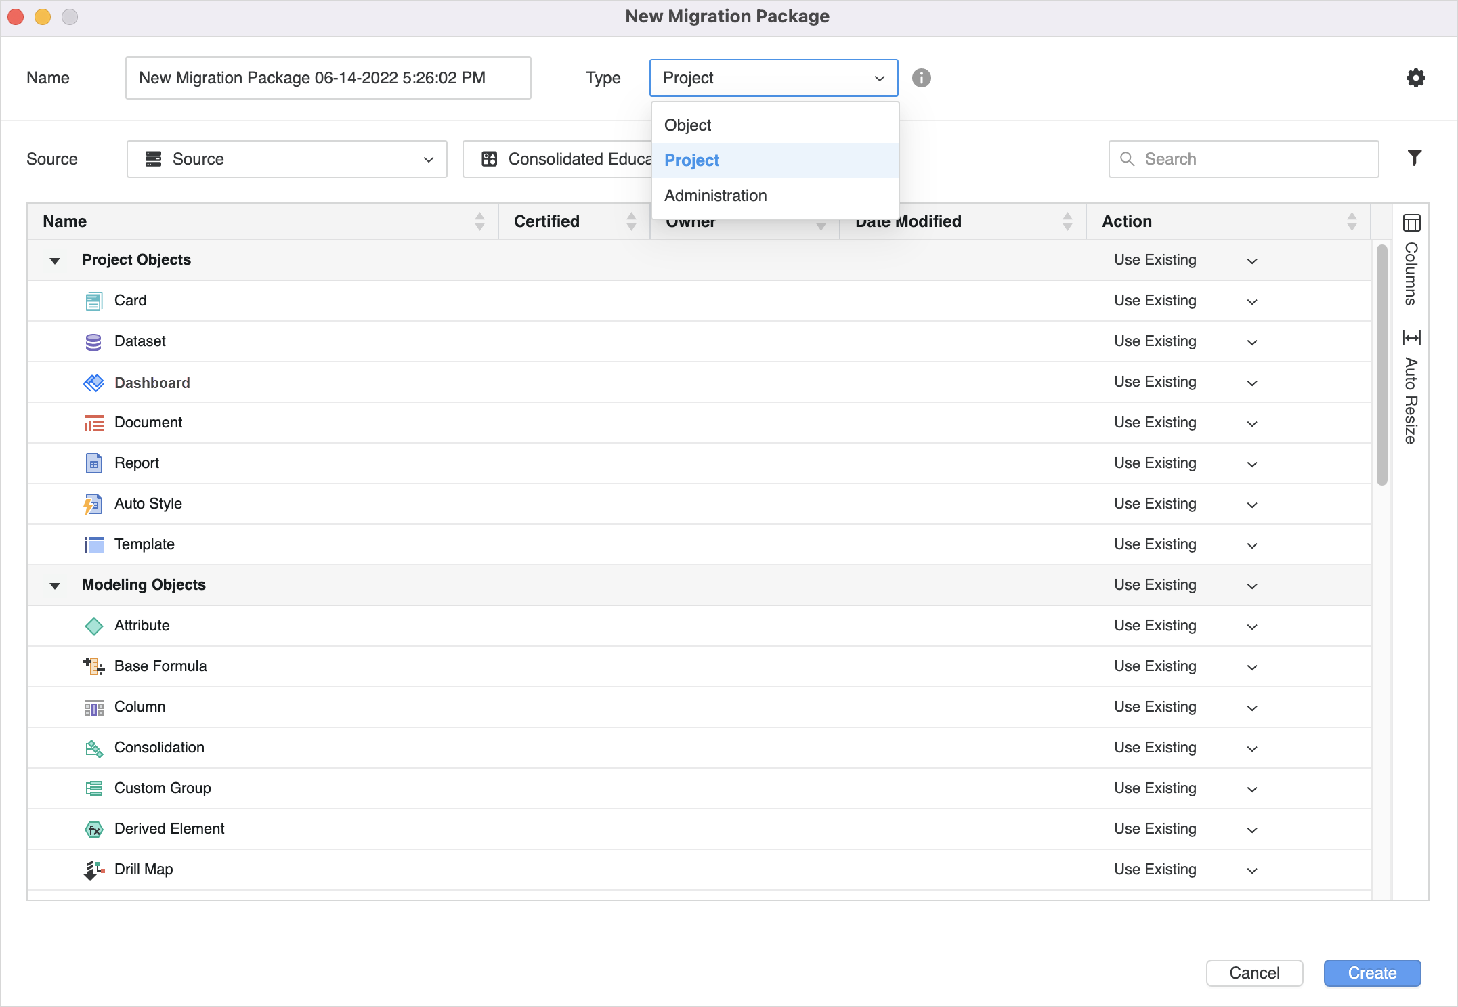Click the Dashboard row icon
1458x1007 pixels.
(93, 383)
